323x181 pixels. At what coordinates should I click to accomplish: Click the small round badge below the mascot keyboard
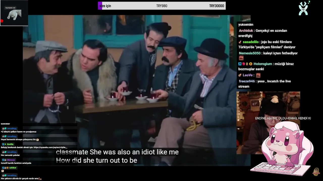316,171
